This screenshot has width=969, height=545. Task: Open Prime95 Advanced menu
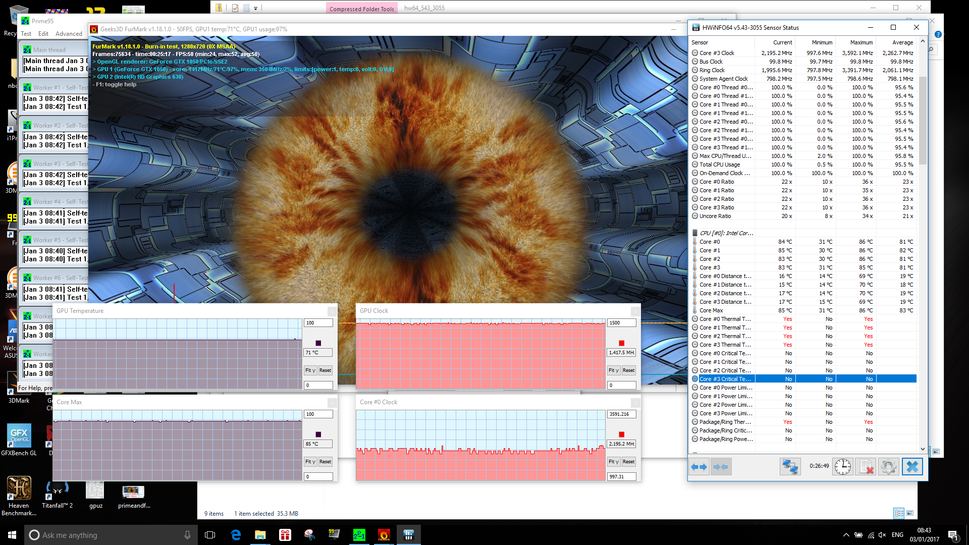click(69, 34)
